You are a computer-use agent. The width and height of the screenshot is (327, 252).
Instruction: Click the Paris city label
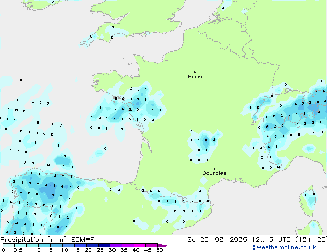pos(195,77)
